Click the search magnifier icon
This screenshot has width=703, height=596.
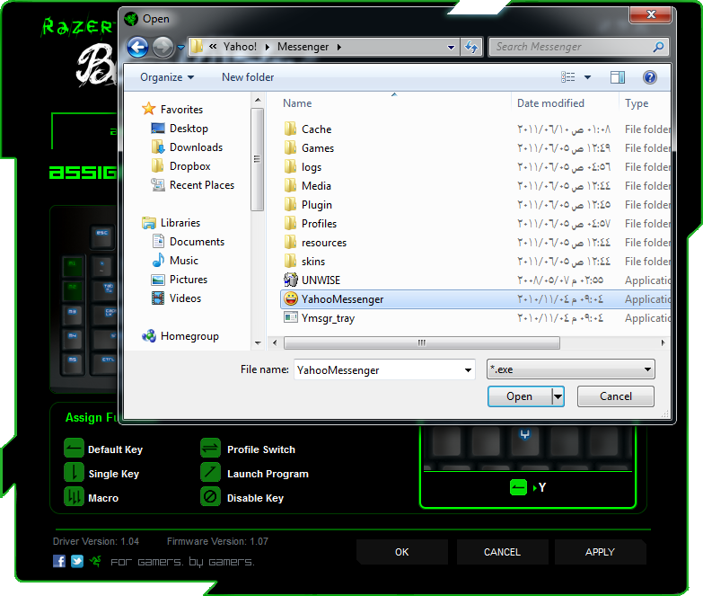click(658, 47)
